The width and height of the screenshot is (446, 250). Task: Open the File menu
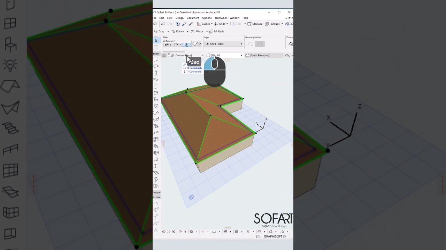click(x=154, y=18)
